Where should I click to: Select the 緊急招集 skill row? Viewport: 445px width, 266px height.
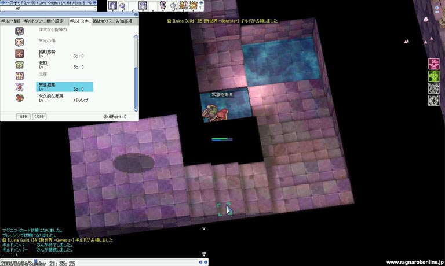pos(64,87)
